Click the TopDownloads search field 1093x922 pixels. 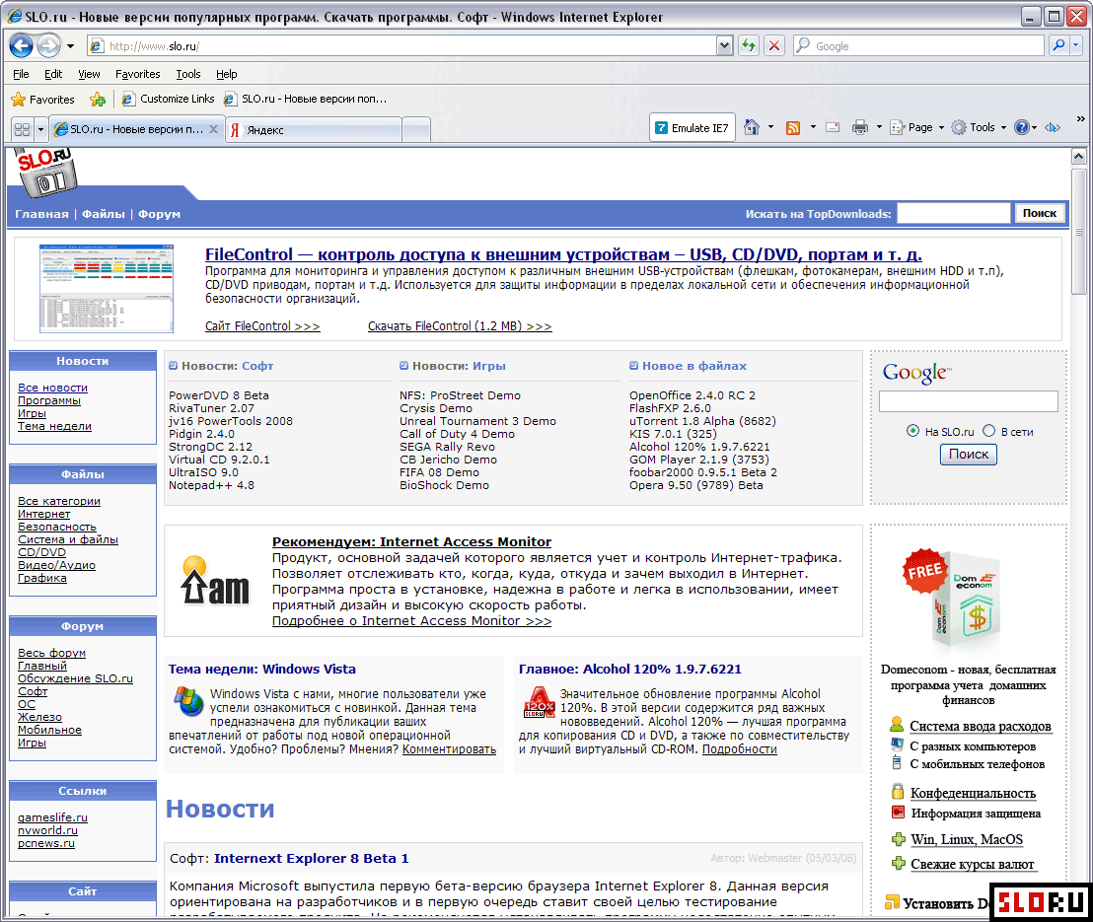954,213
